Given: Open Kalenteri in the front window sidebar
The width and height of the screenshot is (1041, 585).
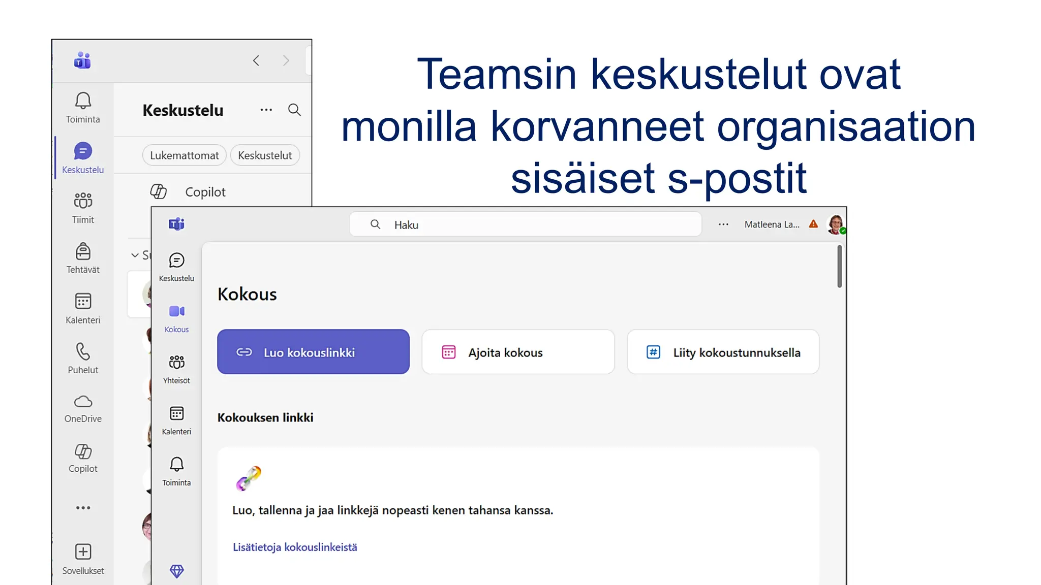Looking at the screenshot, I should (x=176, y=420).
